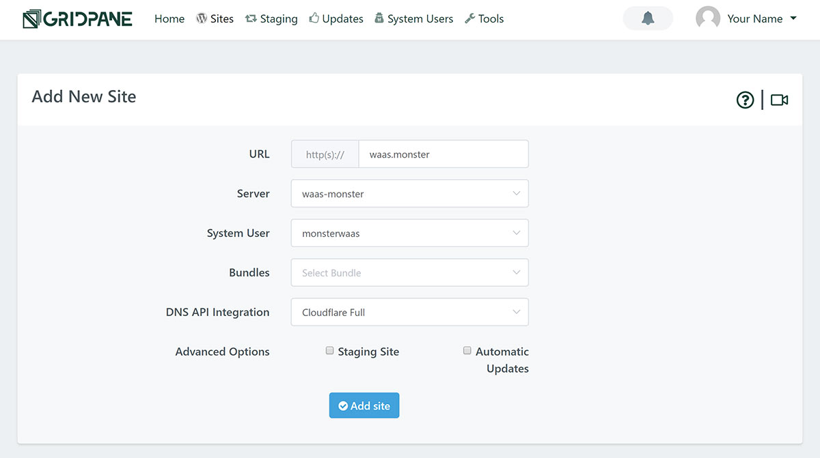Viewport: 820px width, 458px height.
Task: Enable the Staging Site checkbox
Action: tap(330, 351)
